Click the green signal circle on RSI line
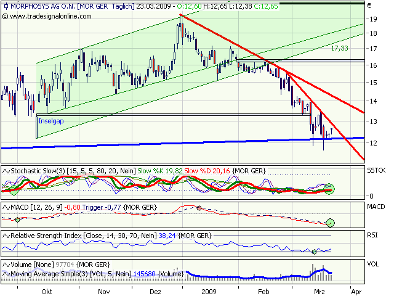The width and height of the screenshot is (394, 296). [x=315, y=251]
